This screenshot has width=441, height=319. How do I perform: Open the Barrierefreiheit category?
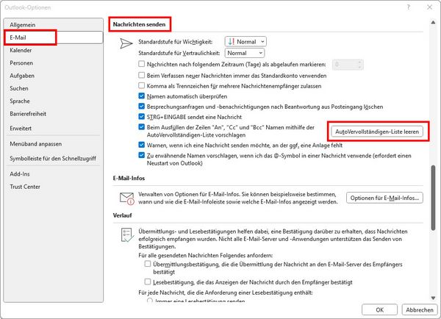coord(54,114)
